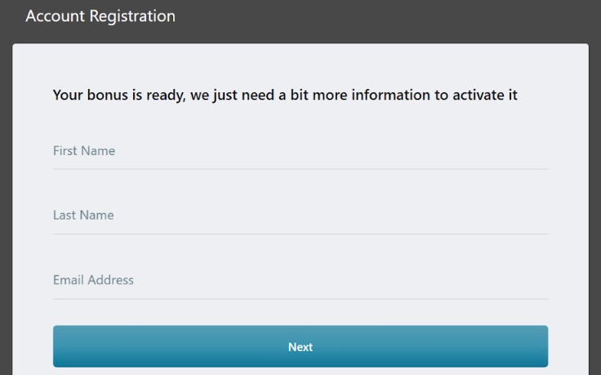Screen dimensions: 601x375
Task: Click the underline beneath Last Name
Action: click(300, 234)
